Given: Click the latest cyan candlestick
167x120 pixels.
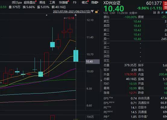Looking at the screenshot, I should pyautogui.click(x=76, y=56).
